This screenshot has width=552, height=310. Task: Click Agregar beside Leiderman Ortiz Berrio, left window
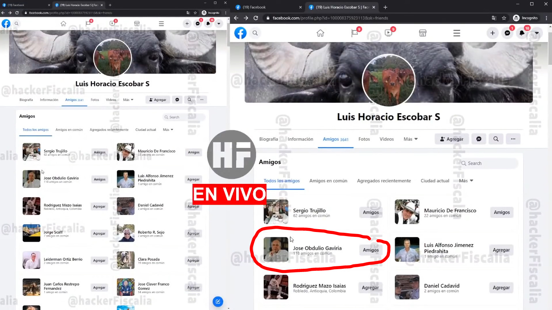(x=99, y=261)
